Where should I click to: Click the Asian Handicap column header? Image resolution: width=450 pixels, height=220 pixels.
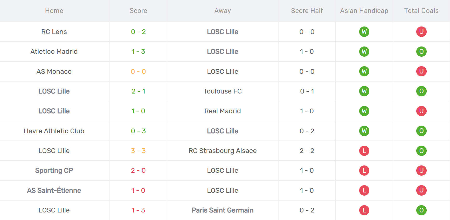click(364, 11)
